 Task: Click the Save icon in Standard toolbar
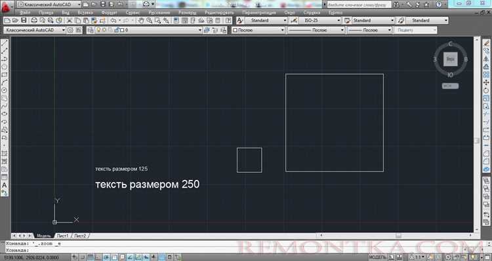[x=24, y=20]
